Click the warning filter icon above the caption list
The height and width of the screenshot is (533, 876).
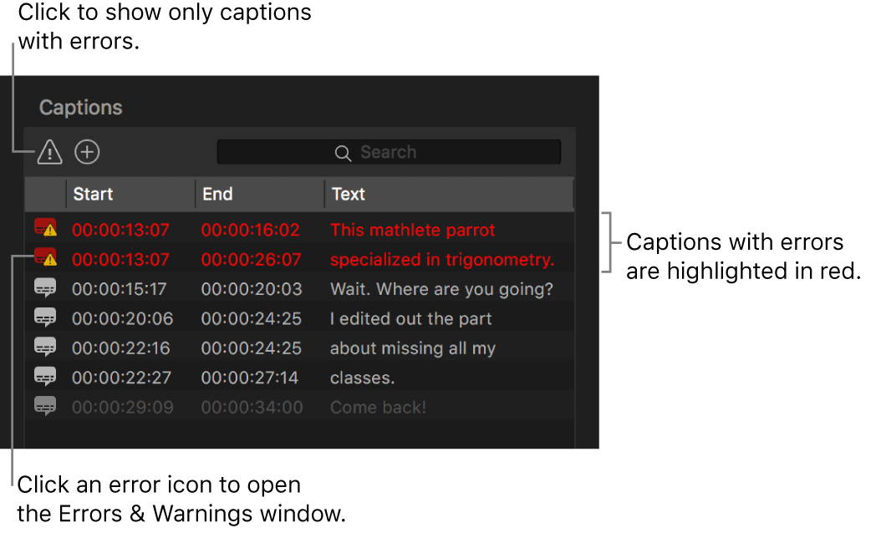(x=49, y=152)
